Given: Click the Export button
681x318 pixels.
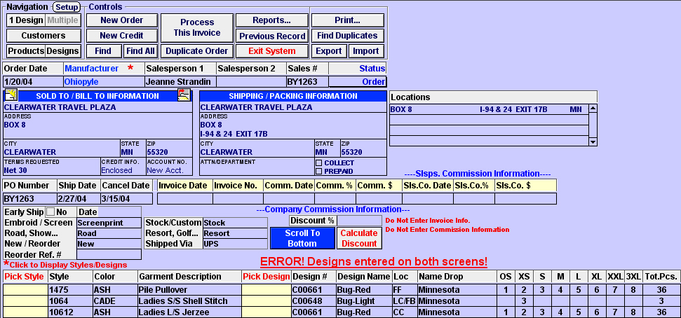Looking at the screenshot, I should click(x=329, y=50).
